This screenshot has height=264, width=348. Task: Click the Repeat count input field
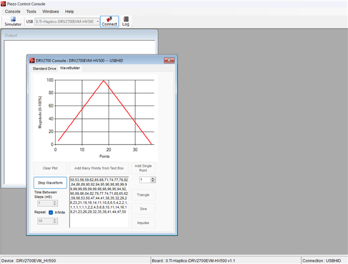45,221
